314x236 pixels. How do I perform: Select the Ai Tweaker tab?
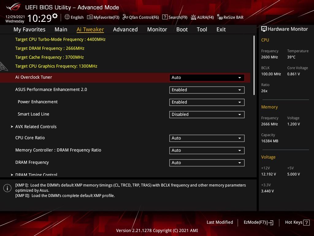click(90, 29)
